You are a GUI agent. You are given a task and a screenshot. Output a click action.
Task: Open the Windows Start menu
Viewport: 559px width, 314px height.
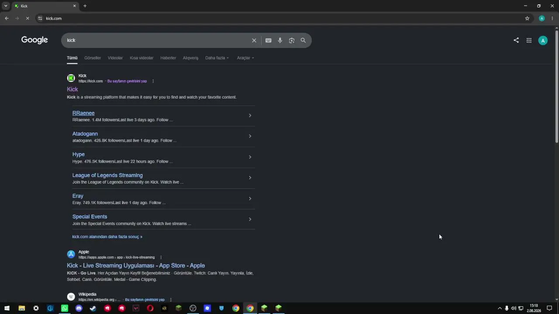pos(7,308)
